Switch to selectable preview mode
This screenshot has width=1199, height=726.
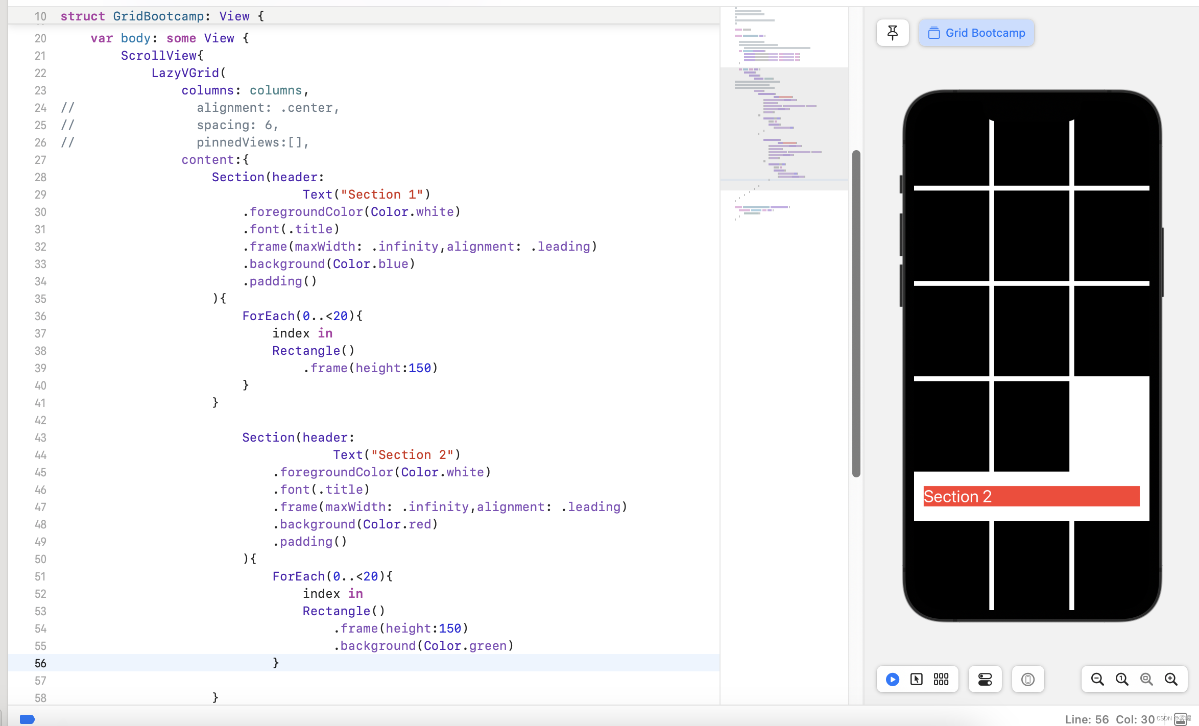click(x=917, y=679)
